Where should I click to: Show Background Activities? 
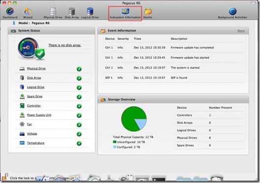point(232,13)
